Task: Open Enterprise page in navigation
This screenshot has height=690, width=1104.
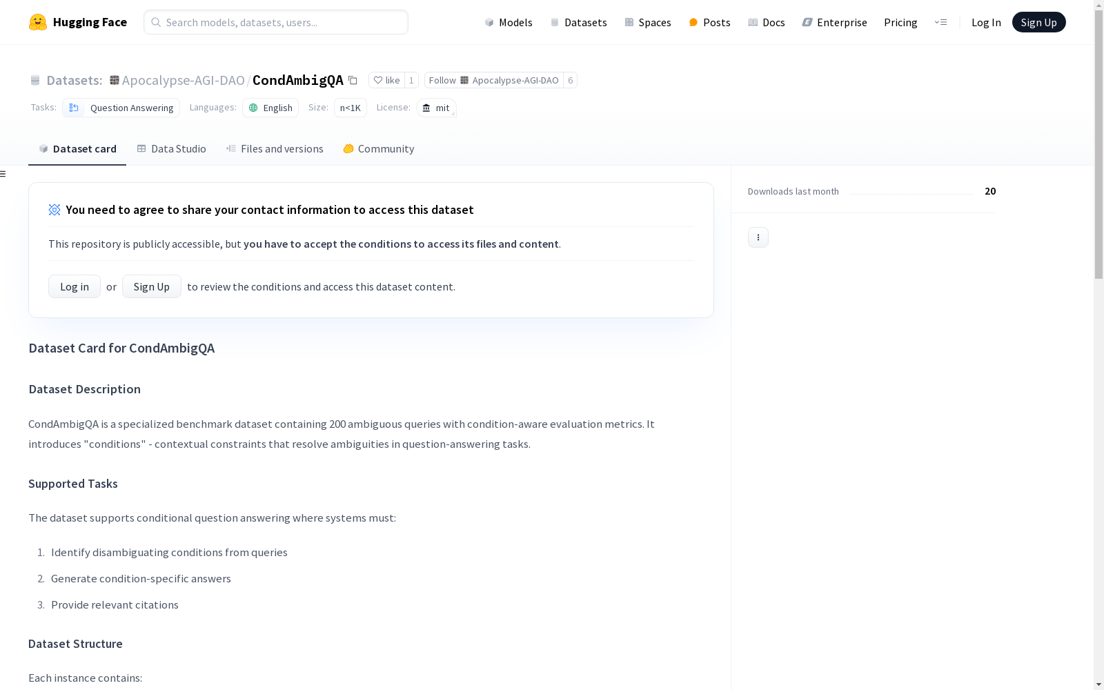Action: (x=834, y=22)
